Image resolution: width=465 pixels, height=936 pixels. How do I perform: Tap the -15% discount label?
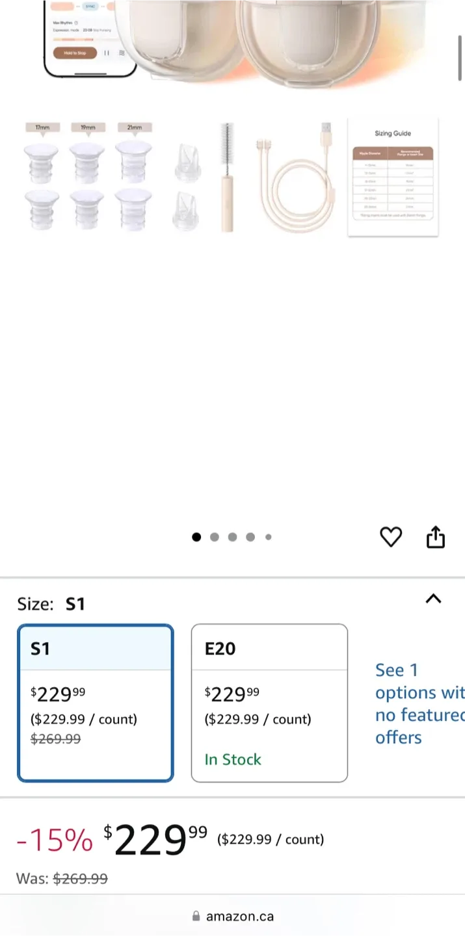coord(54,839)
